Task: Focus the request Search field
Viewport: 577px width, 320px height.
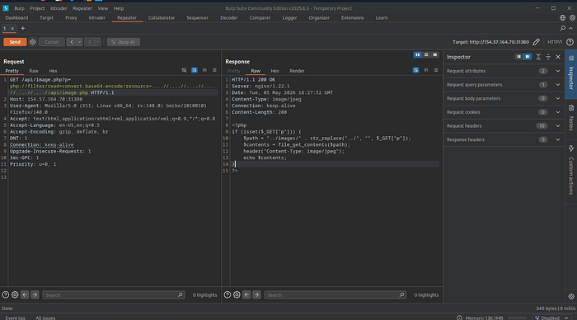Action: pyautogui.click(x=114, y=294)
